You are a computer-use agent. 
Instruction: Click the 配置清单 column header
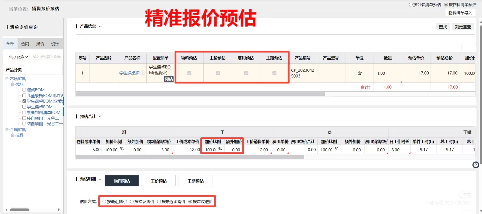pos(161,58)
